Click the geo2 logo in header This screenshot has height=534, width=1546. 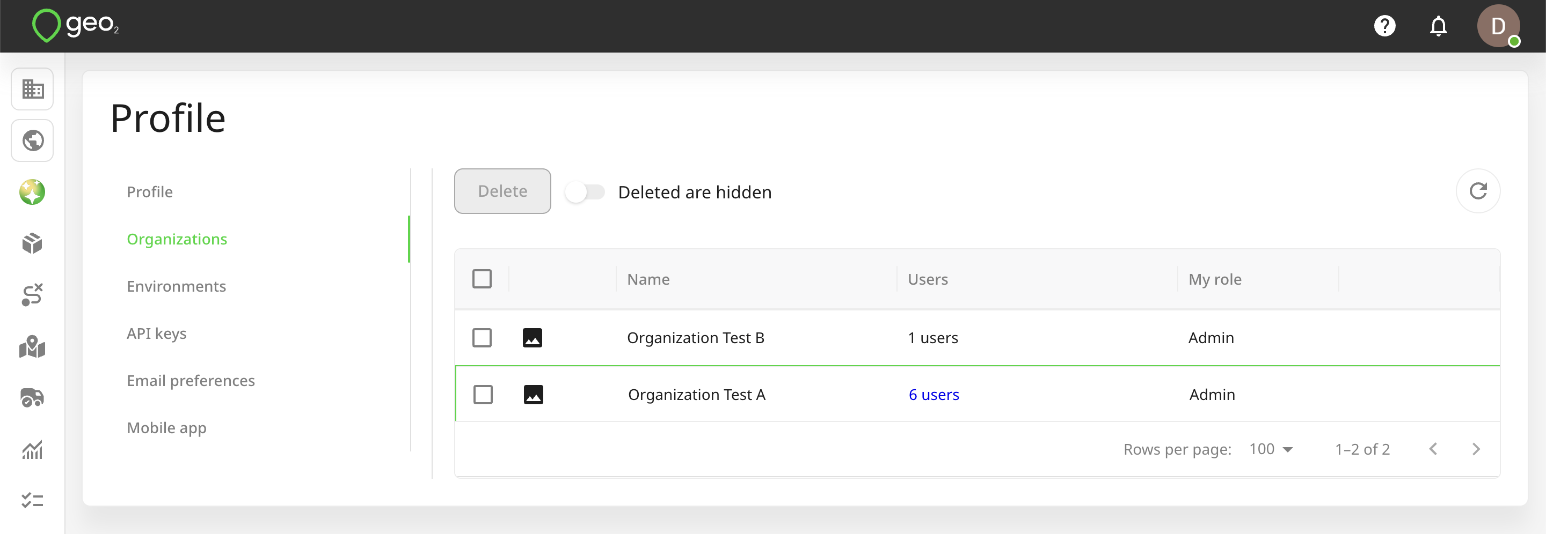coord(75,26)
